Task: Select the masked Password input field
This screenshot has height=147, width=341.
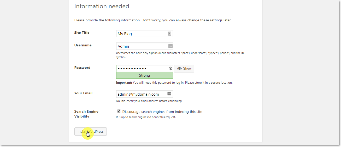Action: pyautogui.click(x=141, y=69)
